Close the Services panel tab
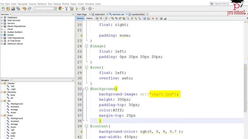Screen dimensions: 248x139 pyautogui.click(x=10, y=14)
